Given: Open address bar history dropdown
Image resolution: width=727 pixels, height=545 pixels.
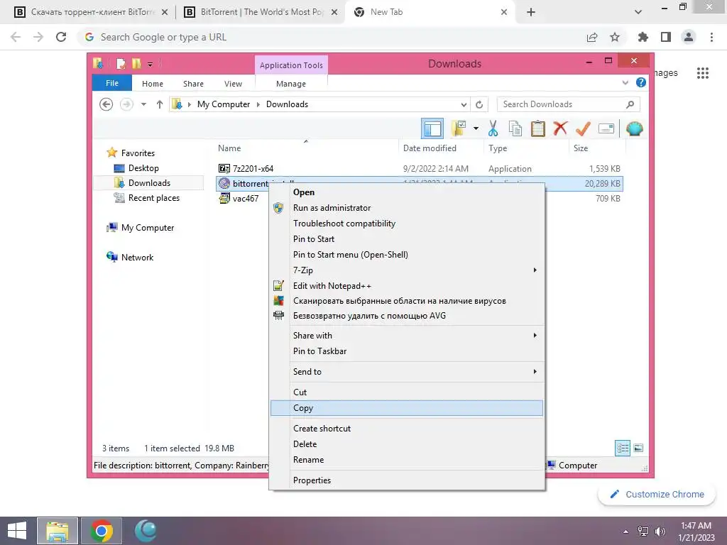Looking at the screenshot, I should pos(464,105).
